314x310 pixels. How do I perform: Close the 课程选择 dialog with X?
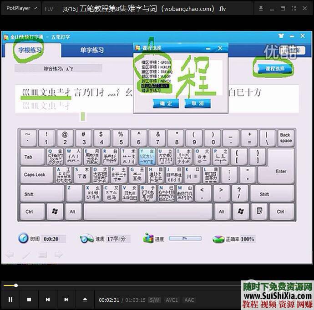pos(220,48)
